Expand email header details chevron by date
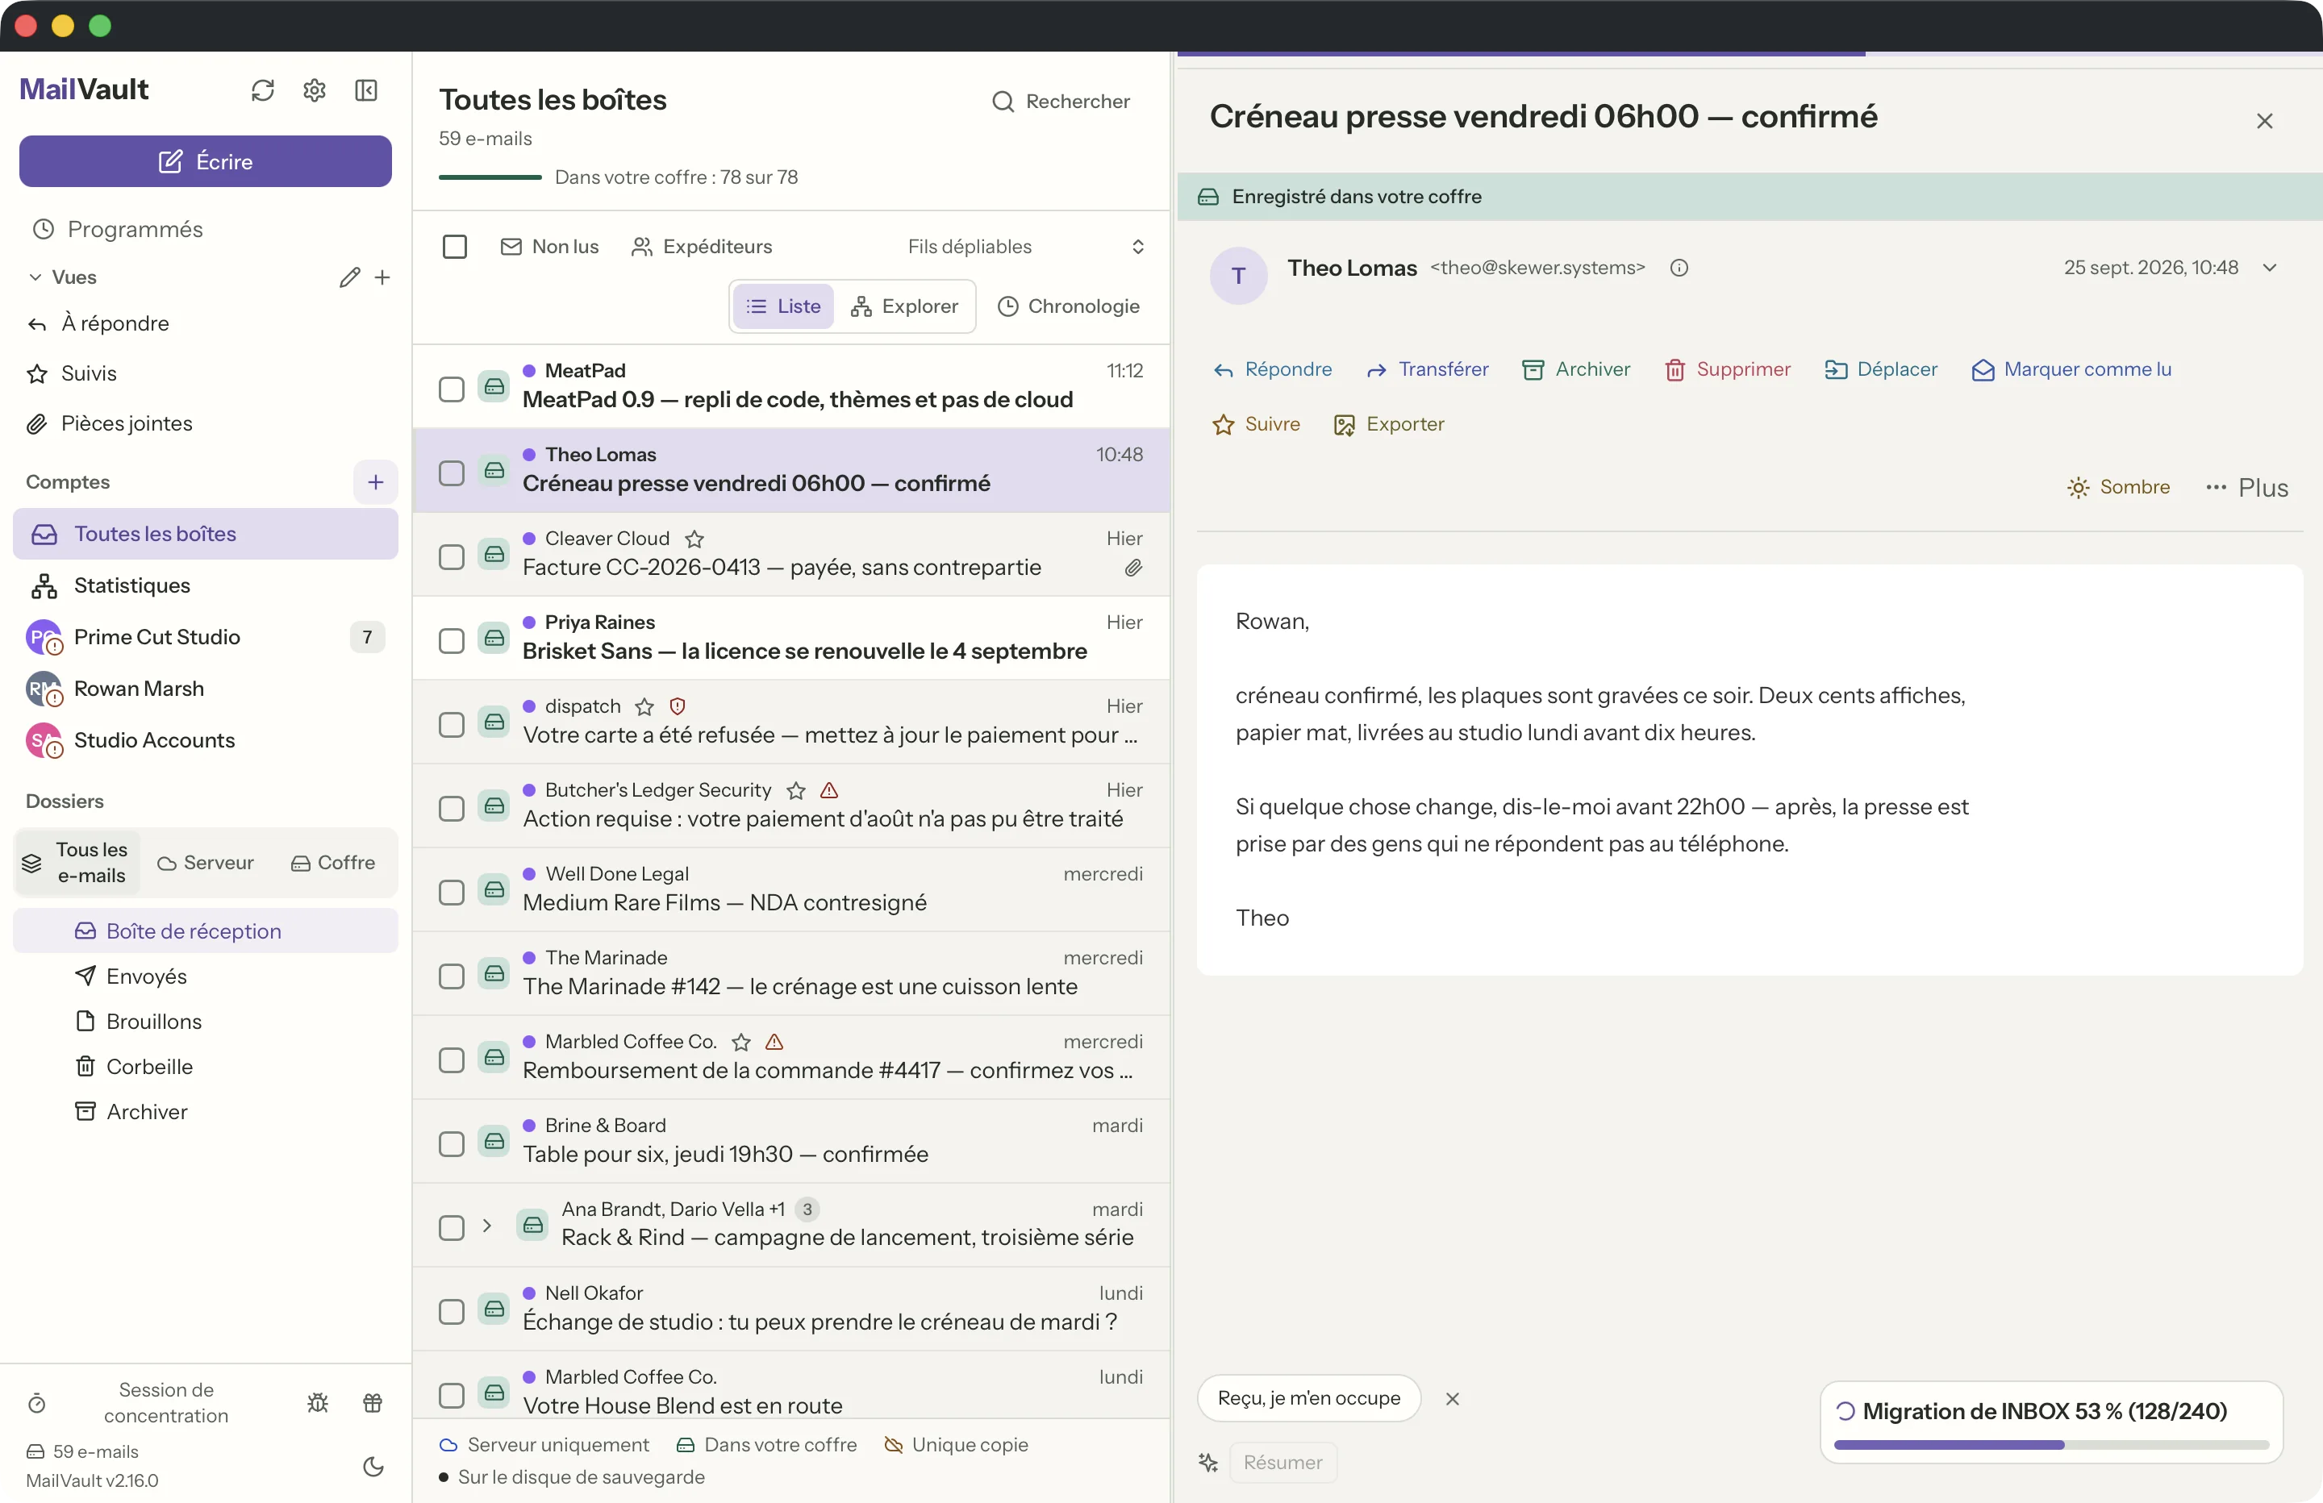2323x1503 pixels. coord(2271,269)
